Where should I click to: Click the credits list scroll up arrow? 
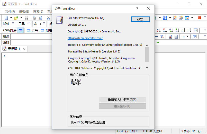click(147, 45)
